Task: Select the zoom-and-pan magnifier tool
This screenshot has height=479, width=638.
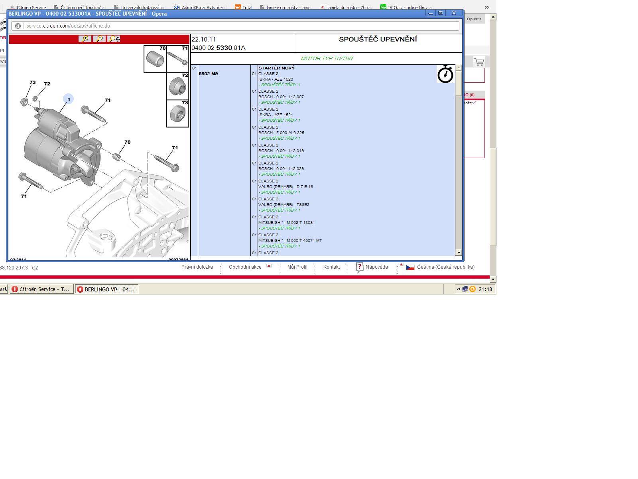Action: 114,39
